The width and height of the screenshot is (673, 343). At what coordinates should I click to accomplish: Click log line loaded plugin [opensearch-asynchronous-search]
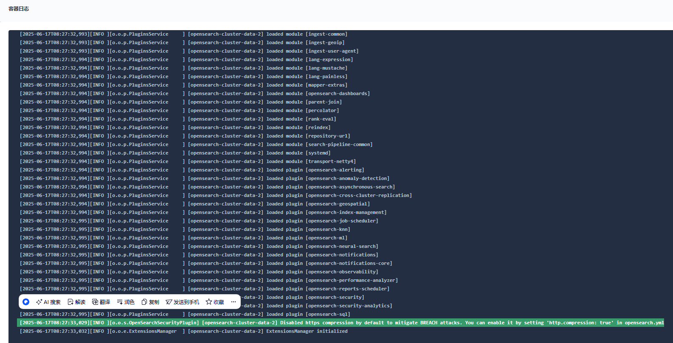(x=208, y=187)
